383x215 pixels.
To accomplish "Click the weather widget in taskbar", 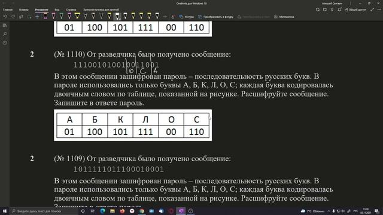I will click(x=312, y=211).
